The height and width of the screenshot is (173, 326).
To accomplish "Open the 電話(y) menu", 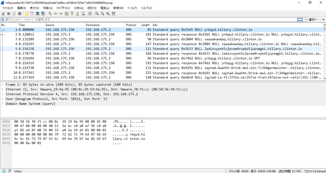I will pyautogui.click(x=105, y=8).
